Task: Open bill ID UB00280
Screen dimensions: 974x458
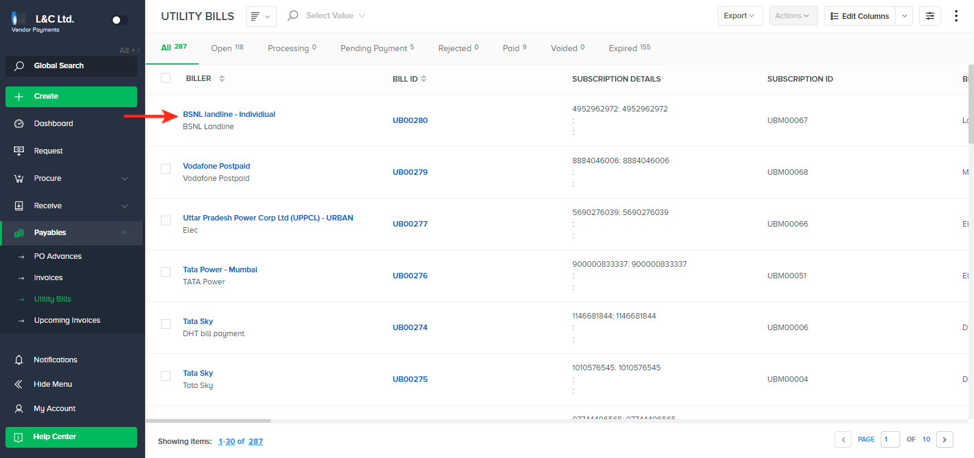Action: pyautogui.click(x=410, y=121)
